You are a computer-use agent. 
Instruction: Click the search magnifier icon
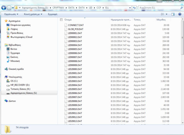182,8
